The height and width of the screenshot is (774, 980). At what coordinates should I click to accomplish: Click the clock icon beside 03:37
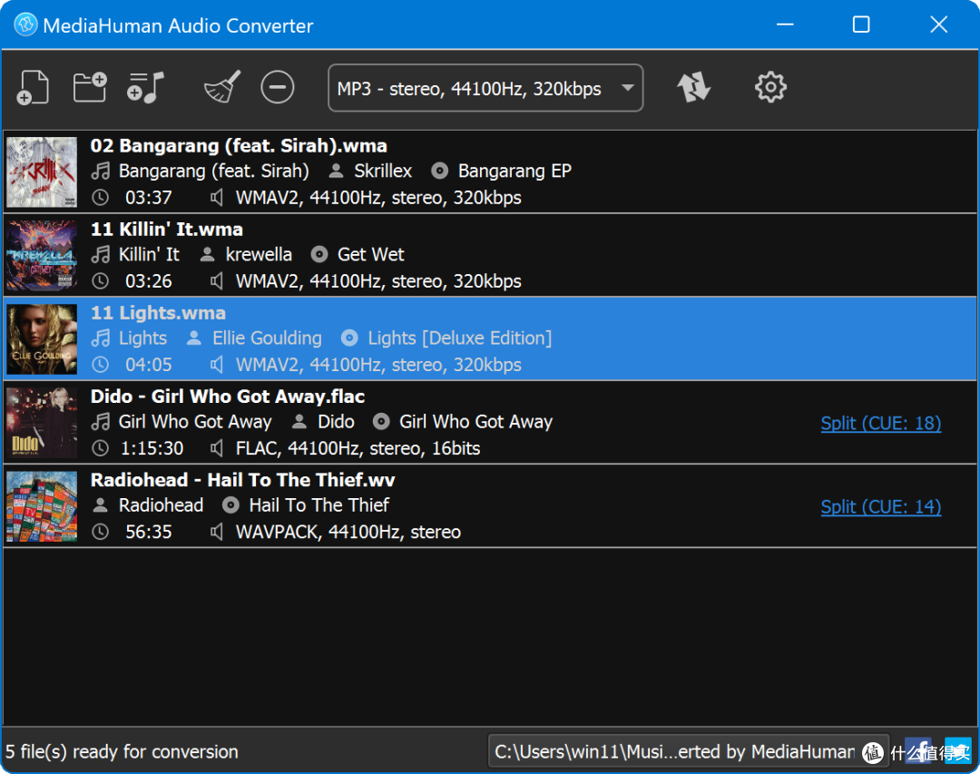point(100,198)
